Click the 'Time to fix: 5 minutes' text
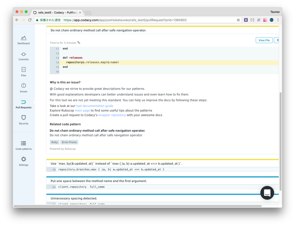This screenshot has height=226, width=295. point(63,43)
